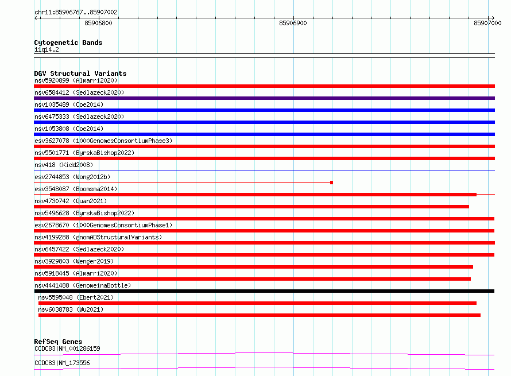Select the black bar for nsv4441488 GenomeinaBottle
The width and height of the screenshot is (511, 376).
(264, 291)
